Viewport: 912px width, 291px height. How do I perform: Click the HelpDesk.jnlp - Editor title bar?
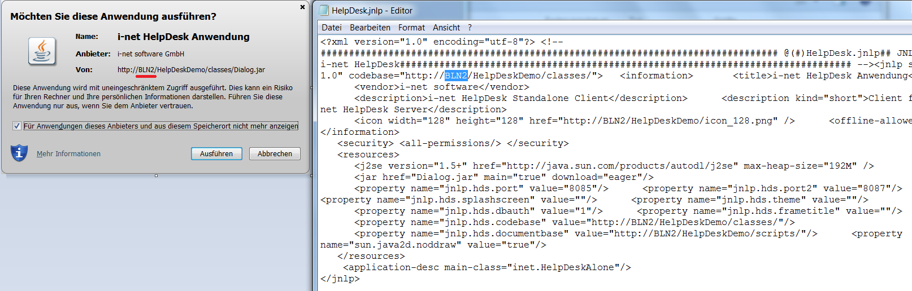click(509, 10)
